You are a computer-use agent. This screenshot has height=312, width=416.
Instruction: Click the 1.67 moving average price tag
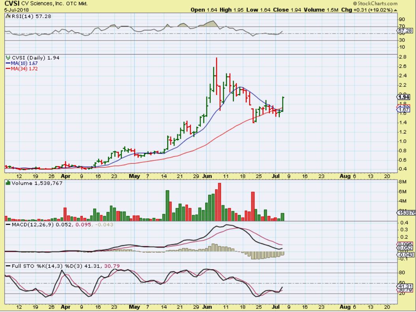tap(403, 110)
